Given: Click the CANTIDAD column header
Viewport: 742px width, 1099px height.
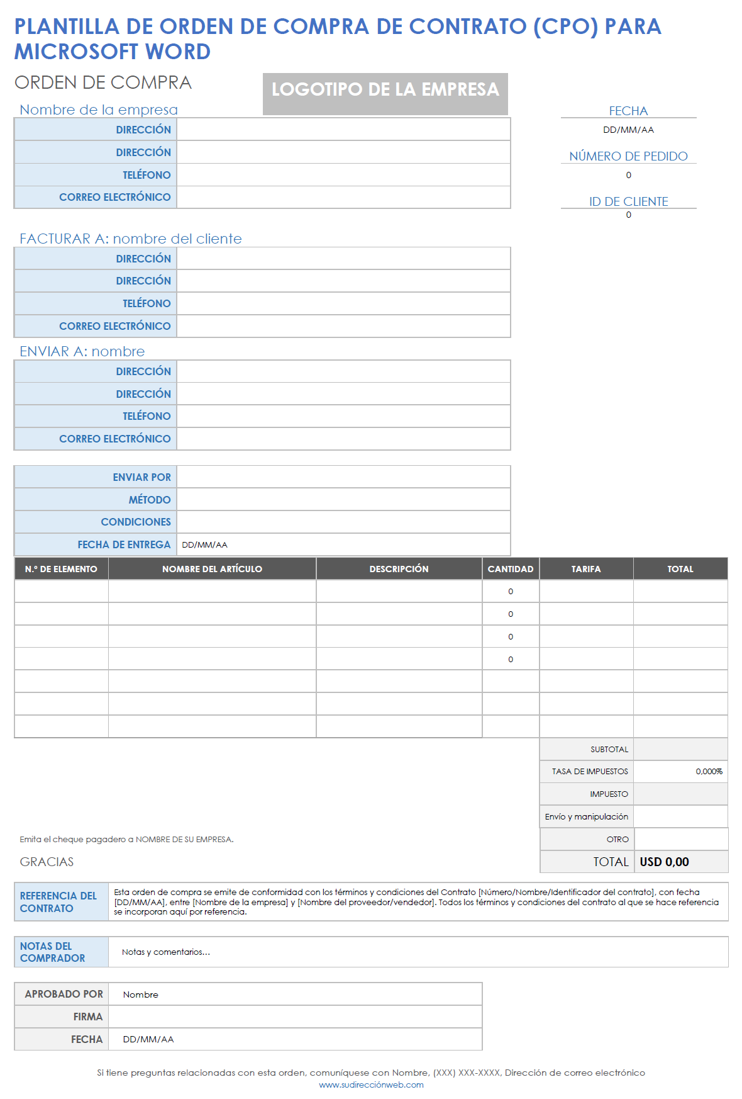Looking at the screenshot, I should pos(511,568).
